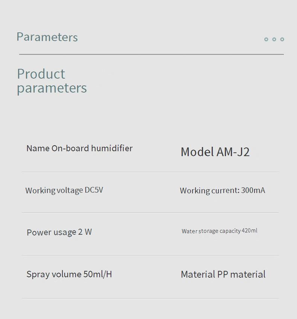The image size is (297, 319).
Task: Click the word Model in the specs
Action: click(197, 152)
